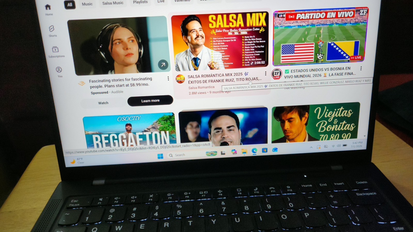Open the Audible advertiser link

point(117,92)
